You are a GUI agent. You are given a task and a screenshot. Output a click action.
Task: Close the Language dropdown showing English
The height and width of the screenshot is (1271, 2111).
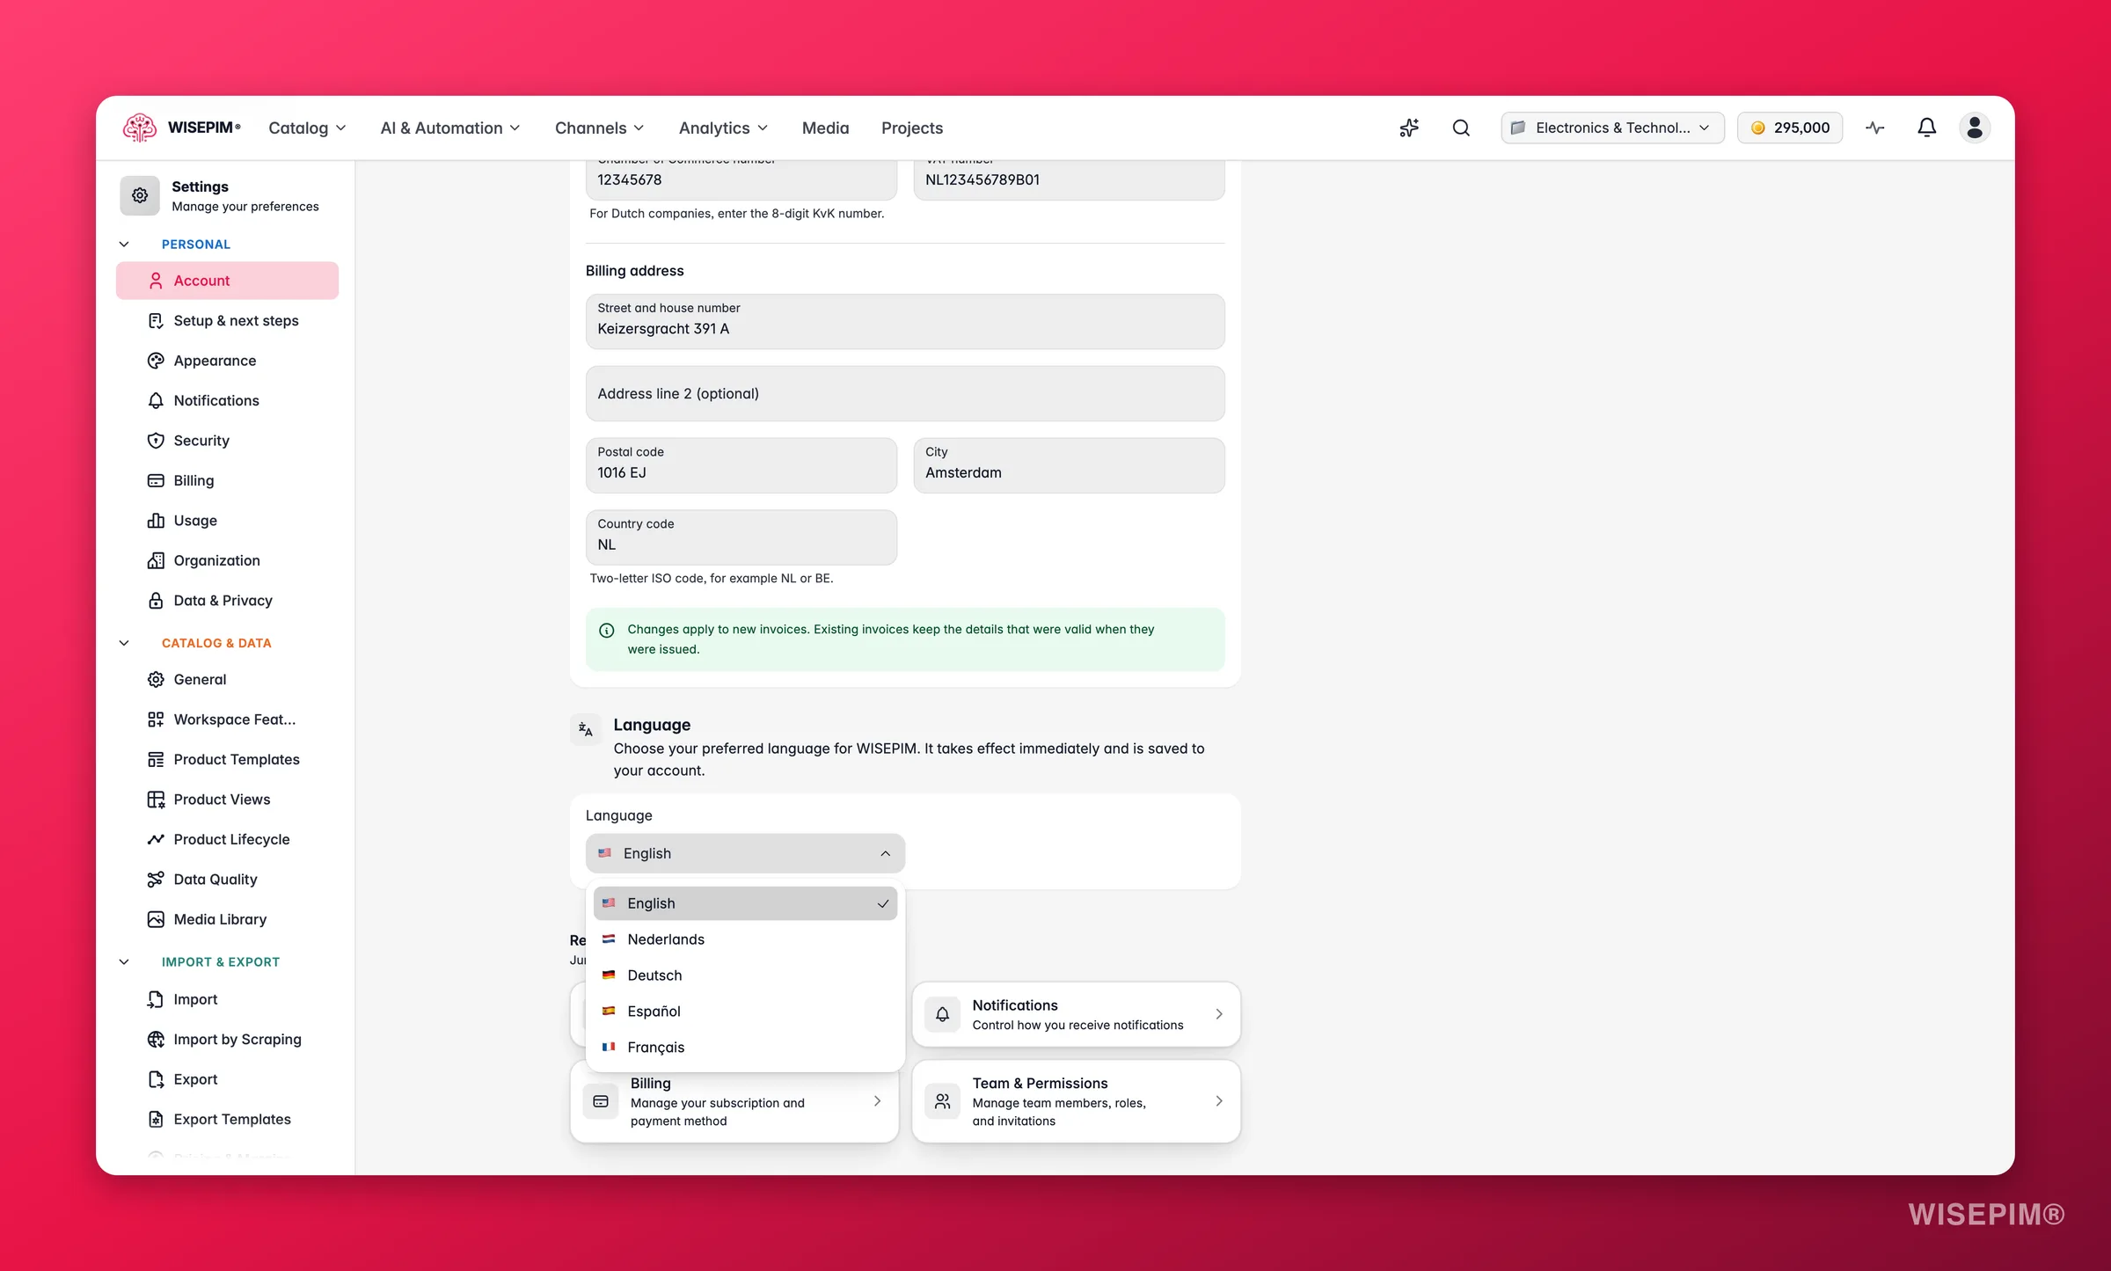pyautogui.click(x=745, y=853)
